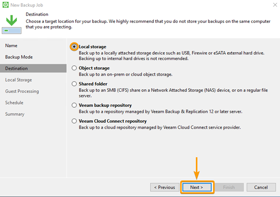Choose the Object storage option

click(x=74, y=68)
